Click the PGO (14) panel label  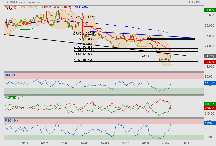pos(11,121)
